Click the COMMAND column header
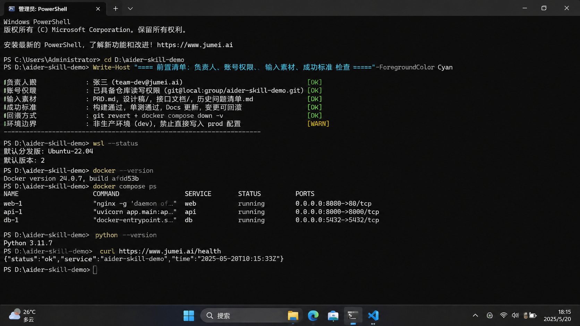This screenshot has height=326, width=580. click(x=106, y=194)
